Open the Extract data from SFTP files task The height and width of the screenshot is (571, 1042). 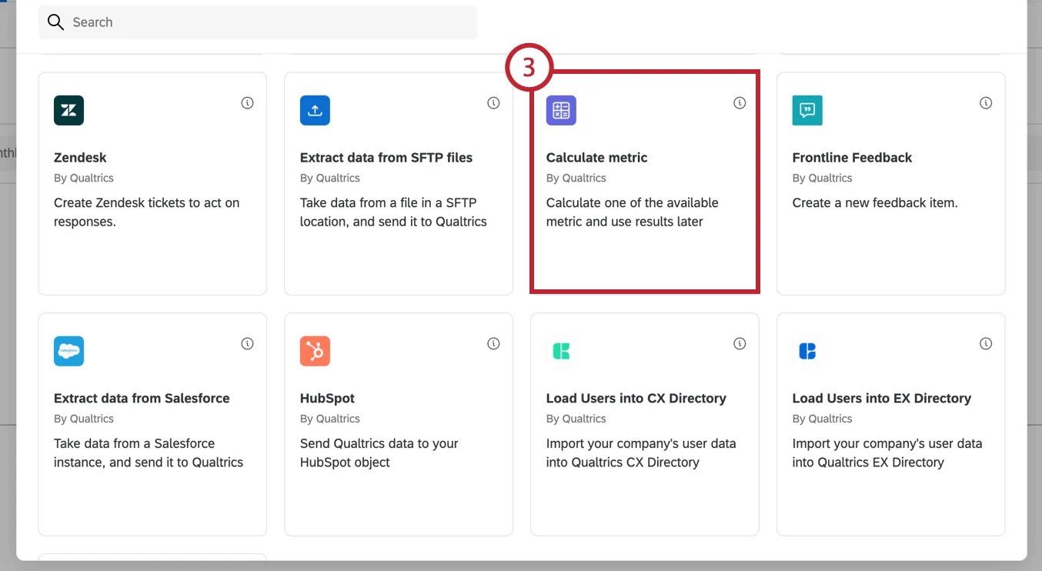click(398, 183)
